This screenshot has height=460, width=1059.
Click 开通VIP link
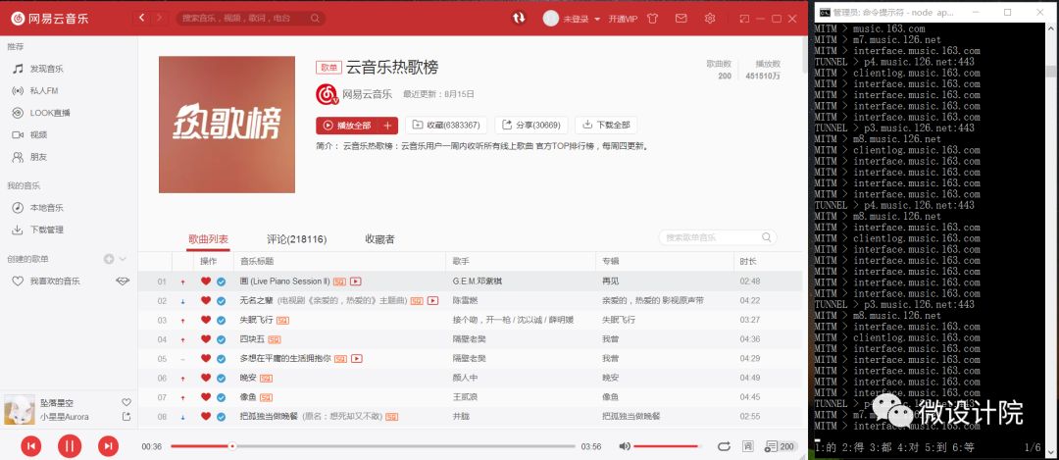(623, 19)
